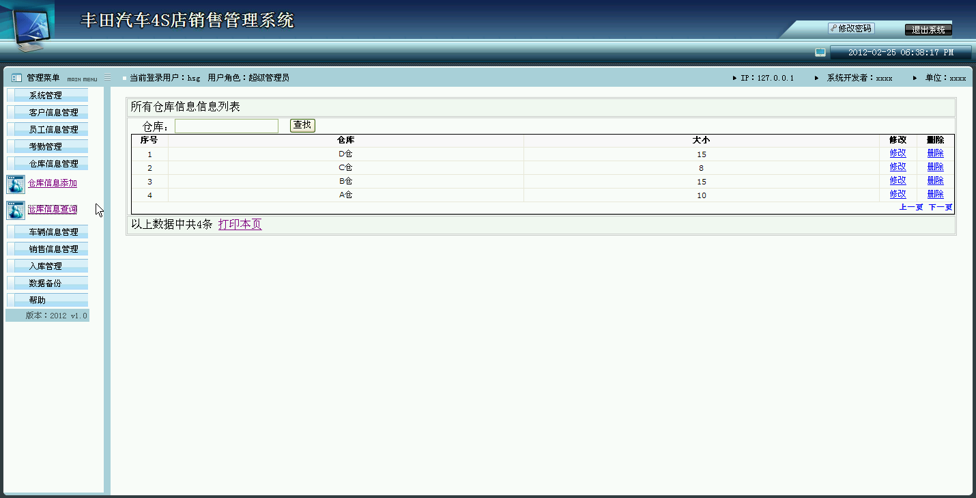Screen dimensions: 976x498
Task: Click the 管理菜单 panel icon
Action: point(17,78)
